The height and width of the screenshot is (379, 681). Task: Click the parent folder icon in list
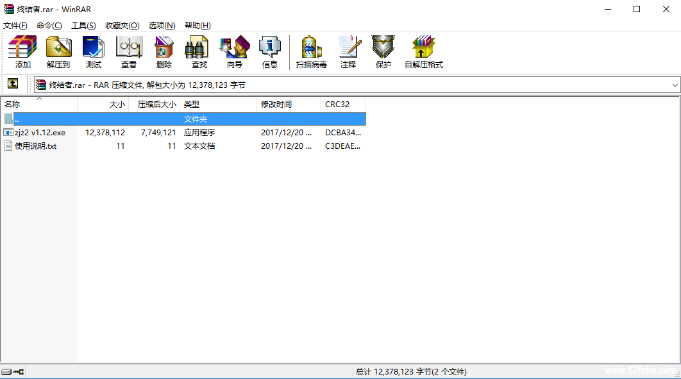tap(8, 119)
